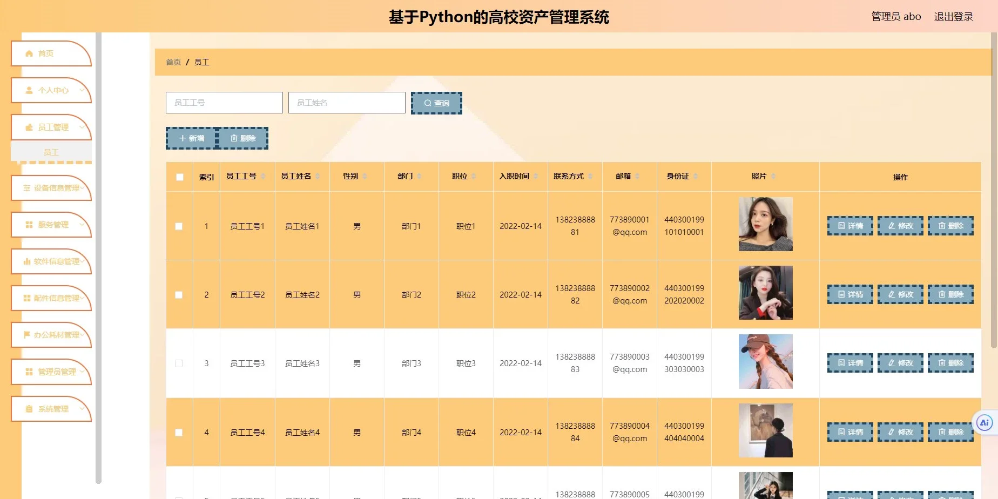This screenshot has height=499, width=998.
Task: Select the checkbox beside 员工工号4
Action: point(179,432)
